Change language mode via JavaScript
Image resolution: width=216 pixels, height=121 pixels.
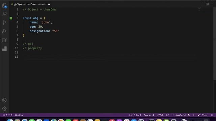(181, 115)
